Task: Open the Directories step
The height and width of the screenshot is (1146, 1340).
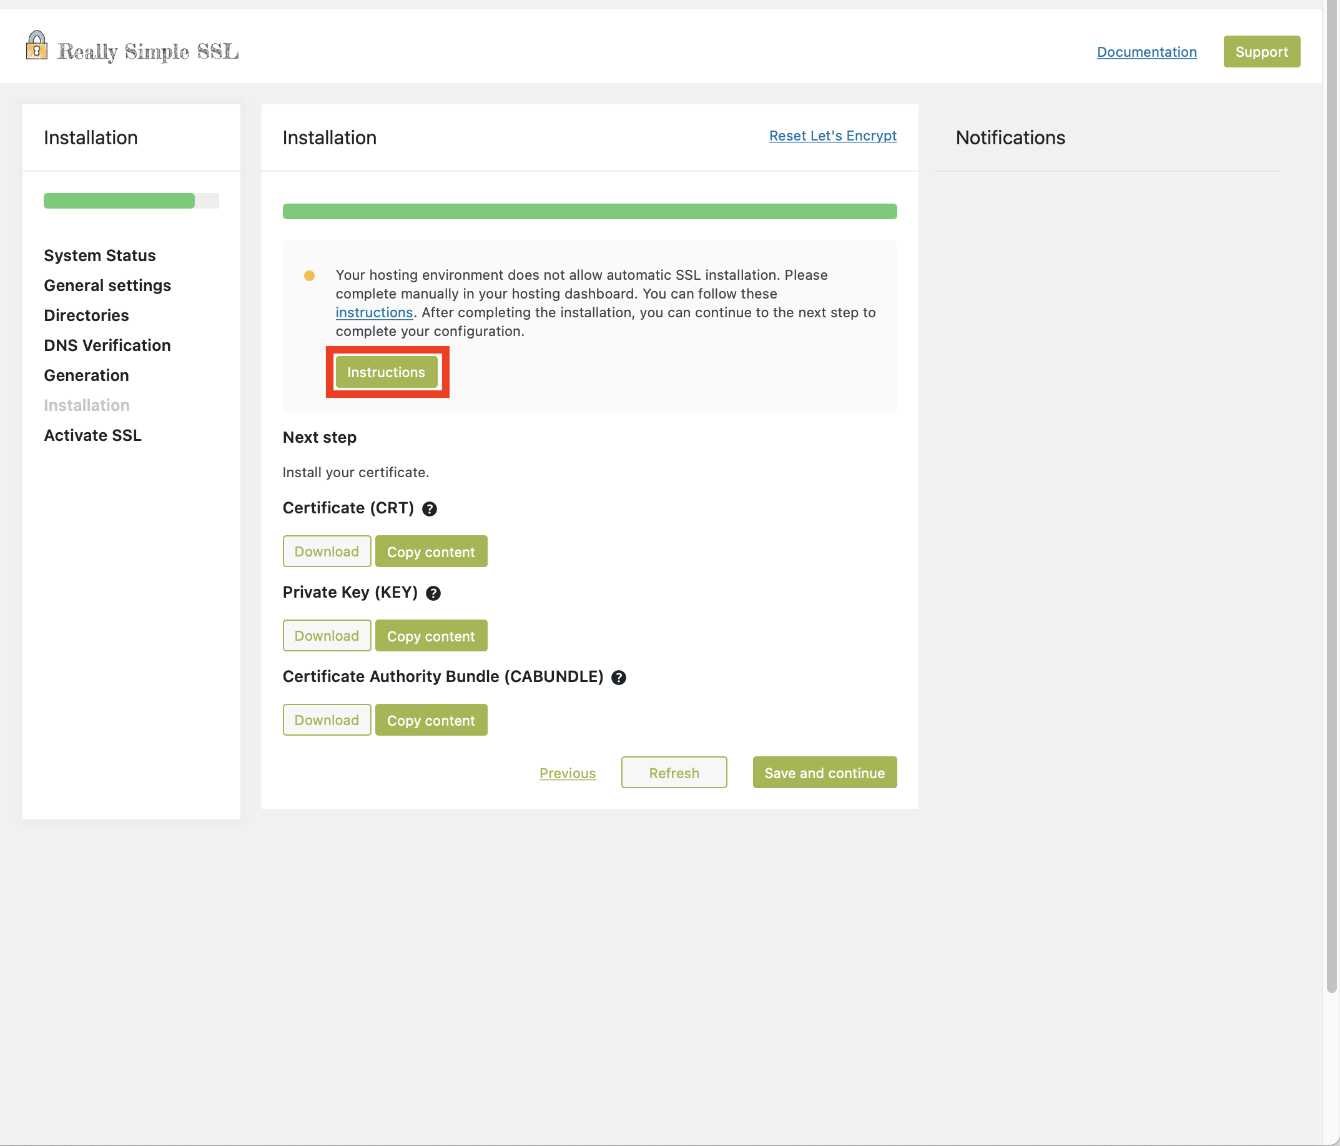Action: (87, 315)
